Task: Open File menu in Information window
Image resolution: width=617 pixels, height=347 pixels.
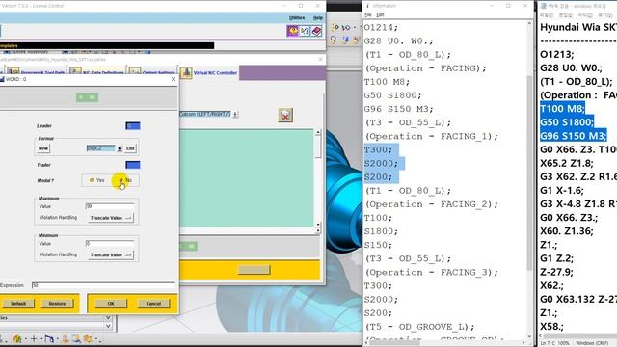Action: (368, 15)
